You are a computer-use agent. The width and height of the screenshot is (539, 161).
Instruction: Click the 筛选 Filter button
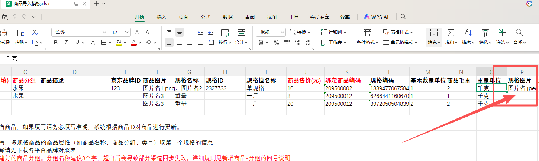(485, 37)
